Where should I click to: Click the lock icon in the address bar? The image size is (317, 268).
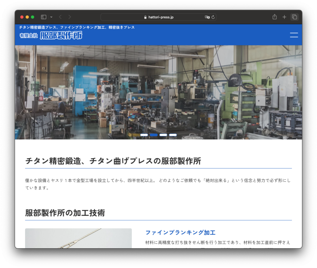[145, 17]
